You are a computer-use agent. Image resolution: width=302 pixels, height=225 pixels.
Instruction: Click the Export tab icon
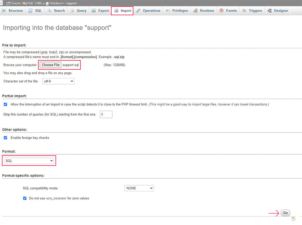click(93, 11)
